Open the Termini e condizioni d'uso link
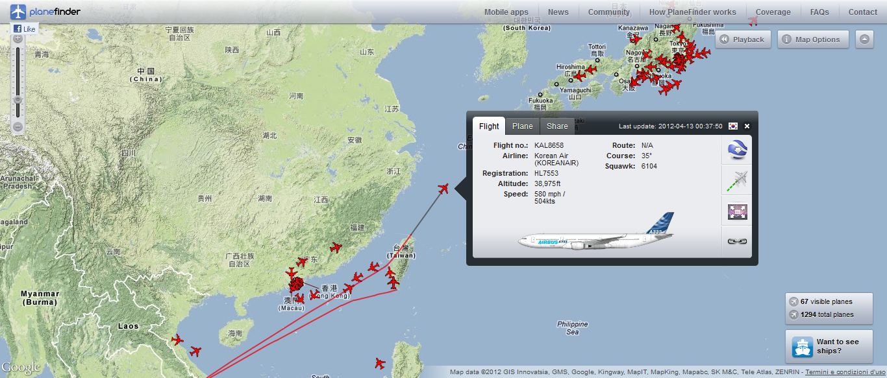Image resolution: width=887 pixels, height=378 pixels. click(846, 372)
